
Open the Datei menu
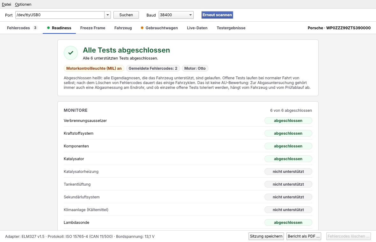click(6, 4)
